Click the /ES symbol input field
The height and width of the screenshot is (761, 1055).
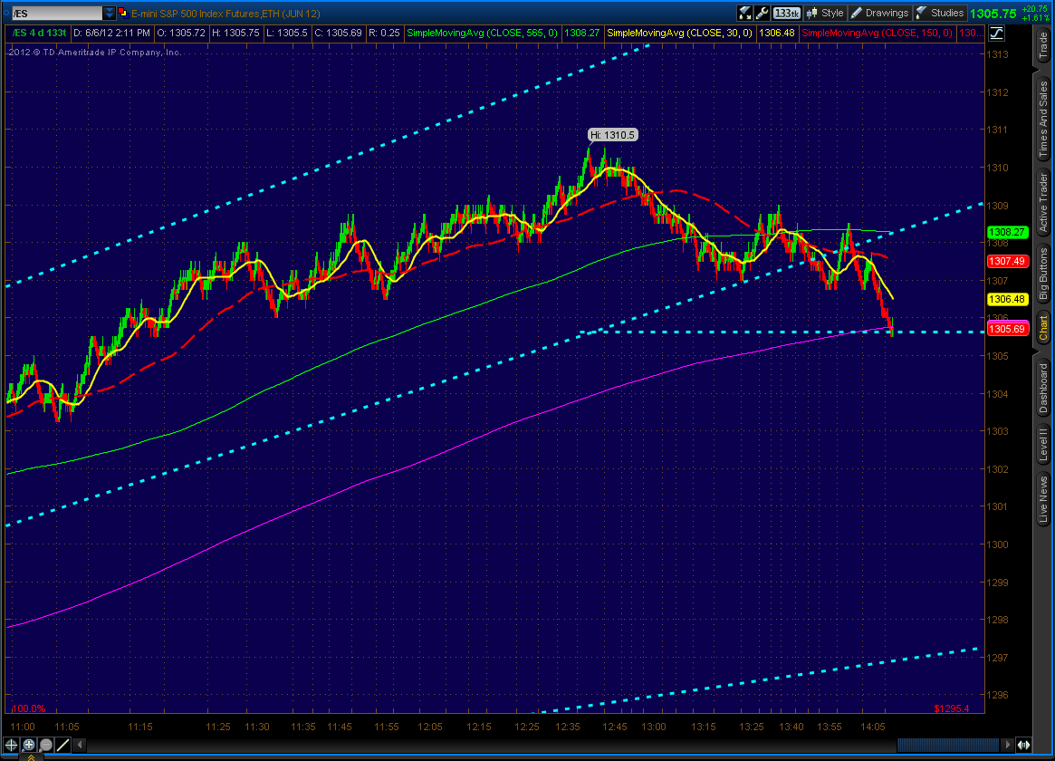(57, 13)
